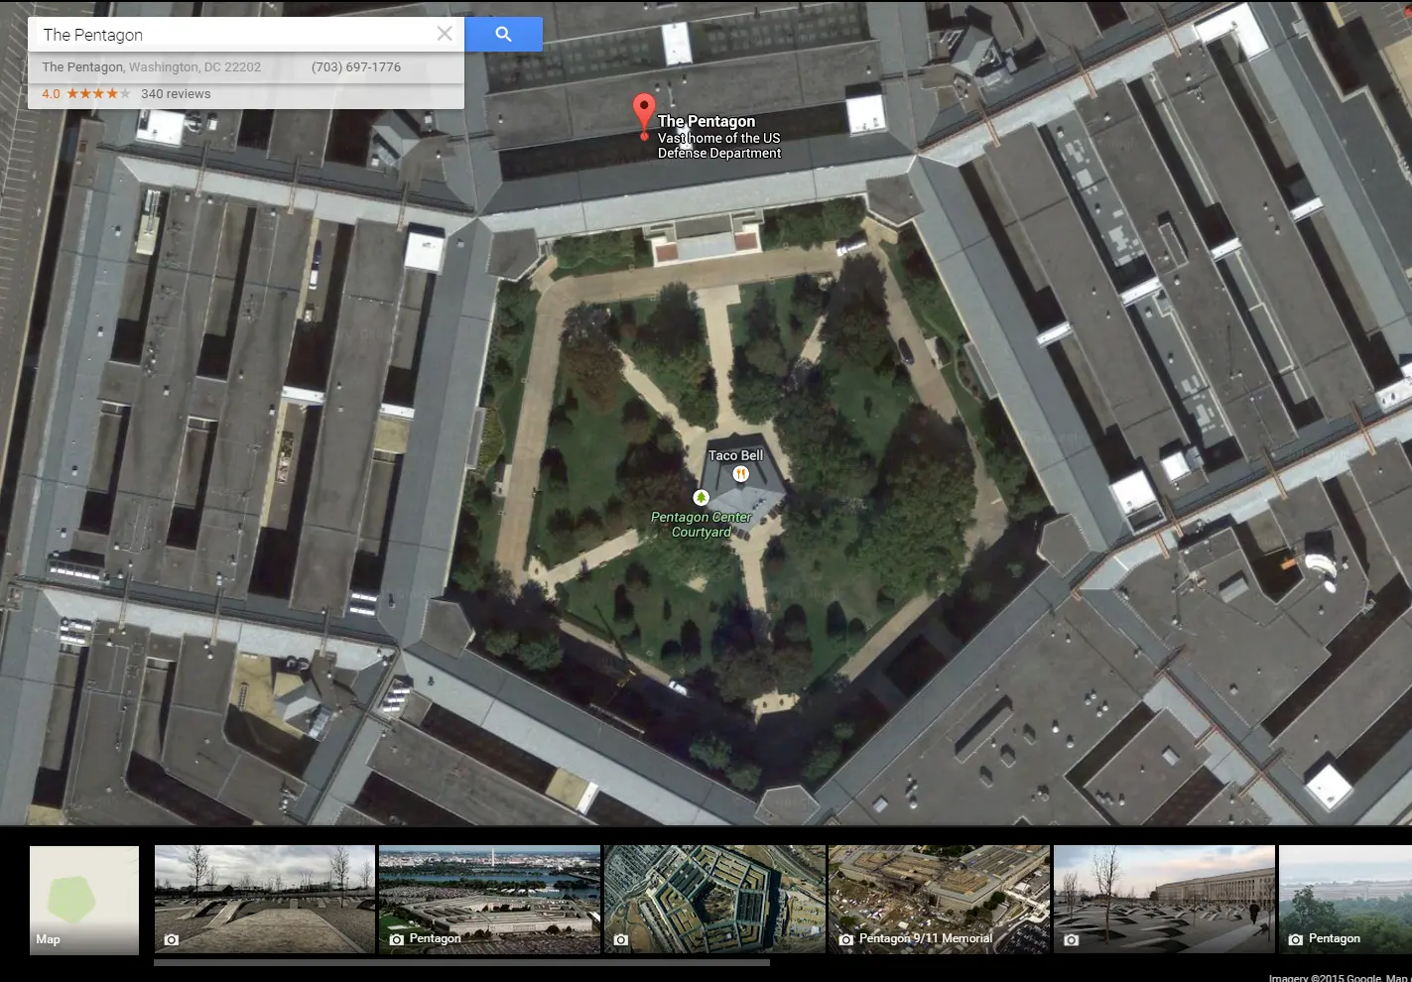
Task: Click the photo carousel horizontal scrollbar
Action: (x=461, y=962)
